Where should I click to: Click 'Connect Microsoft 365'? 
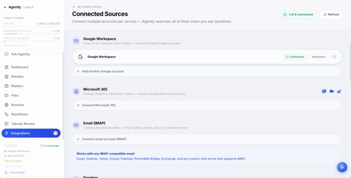tap(207, 105)
